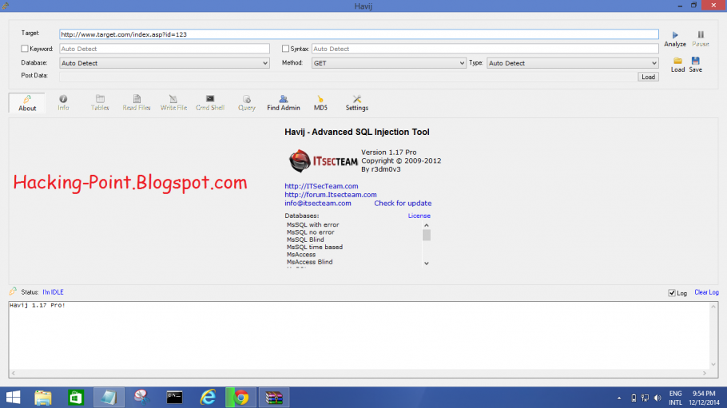Image resolution: width=727 pixels, height=408 pixels.
Task: Click the Target URL input field
Action: [359, 34]
